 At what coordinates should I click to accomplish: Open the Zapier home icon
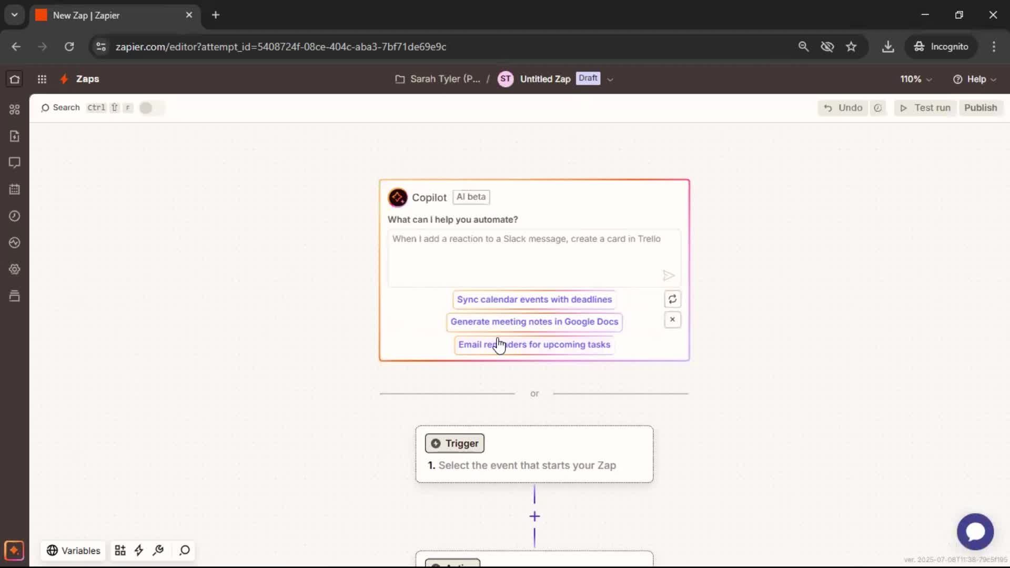[x=14, y=79]
